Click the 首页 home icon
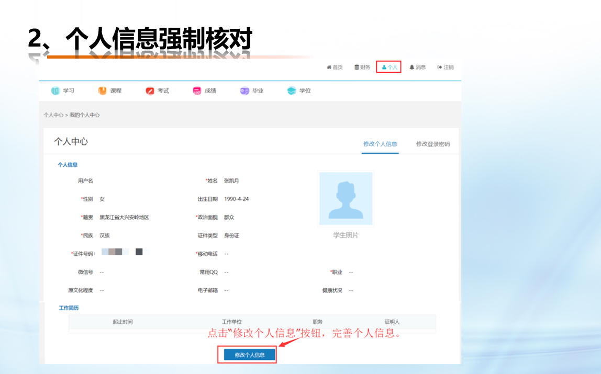Viewport: 601px width, 374px height. point(329,67)
